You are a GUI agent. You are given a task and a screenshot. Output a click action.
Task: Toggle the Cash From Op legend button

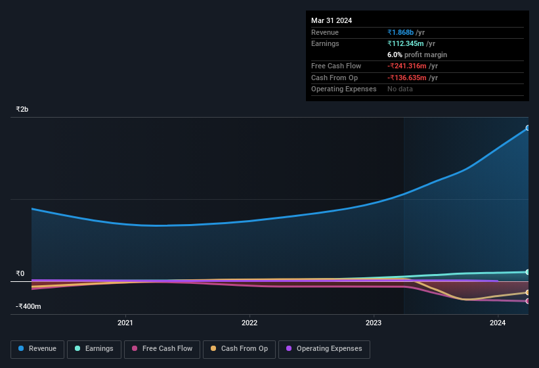point(239,349)
